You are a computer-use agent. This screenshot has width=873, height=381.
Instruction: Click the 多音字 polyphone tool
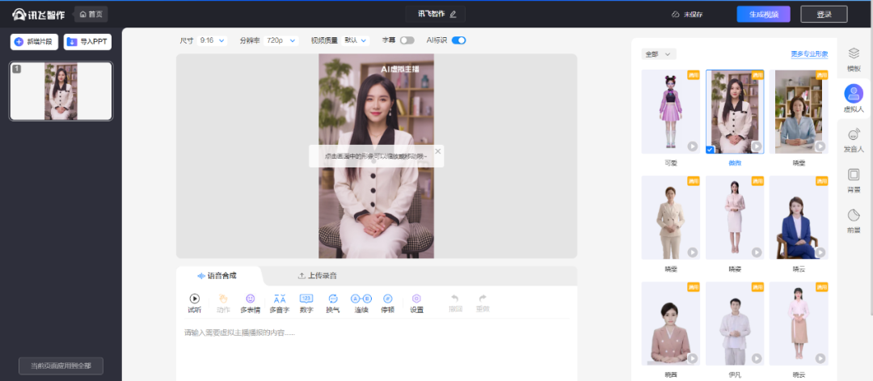[x=279, y=299]
